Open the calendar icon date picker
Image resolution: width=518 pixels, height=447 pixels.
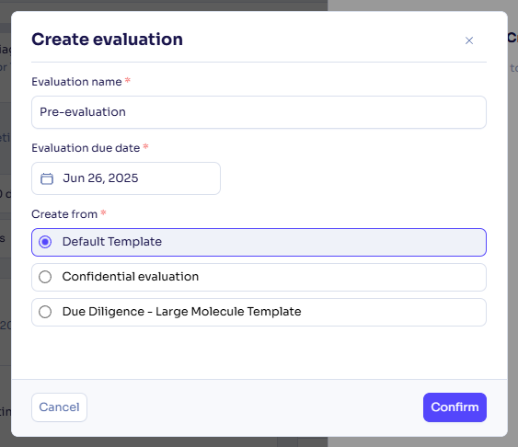[x=47, y=178]
